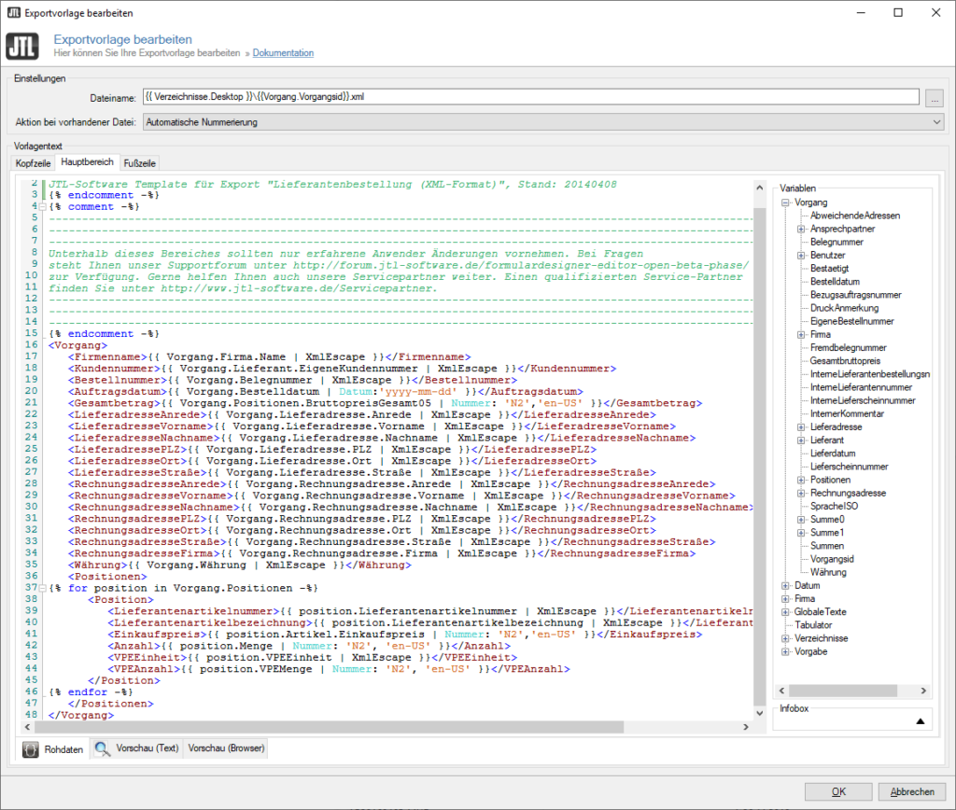Click the JTL logo icon in the header
This screenshot has width=956, height=810.
point(22,46)
